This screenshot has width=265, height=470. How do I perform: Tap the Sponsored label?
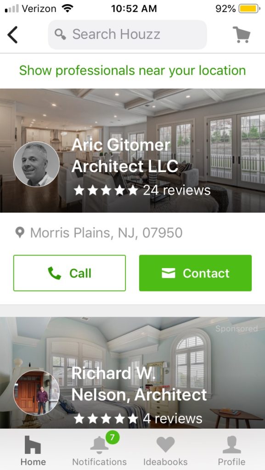pos(237,329)
